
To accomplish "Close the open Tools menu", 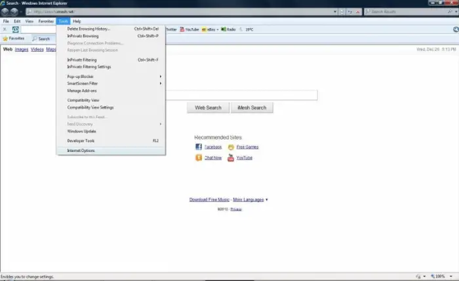I will 63,22.
